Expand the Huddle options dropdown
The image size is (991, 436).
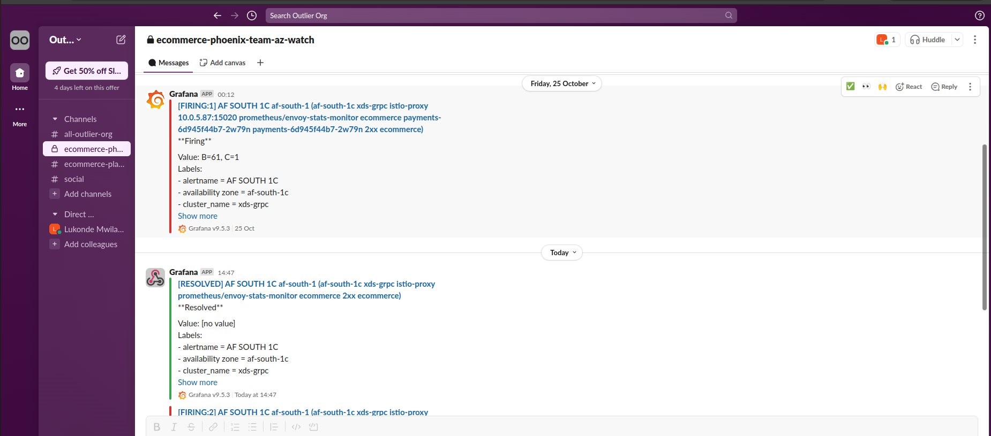tap(957, 40)
